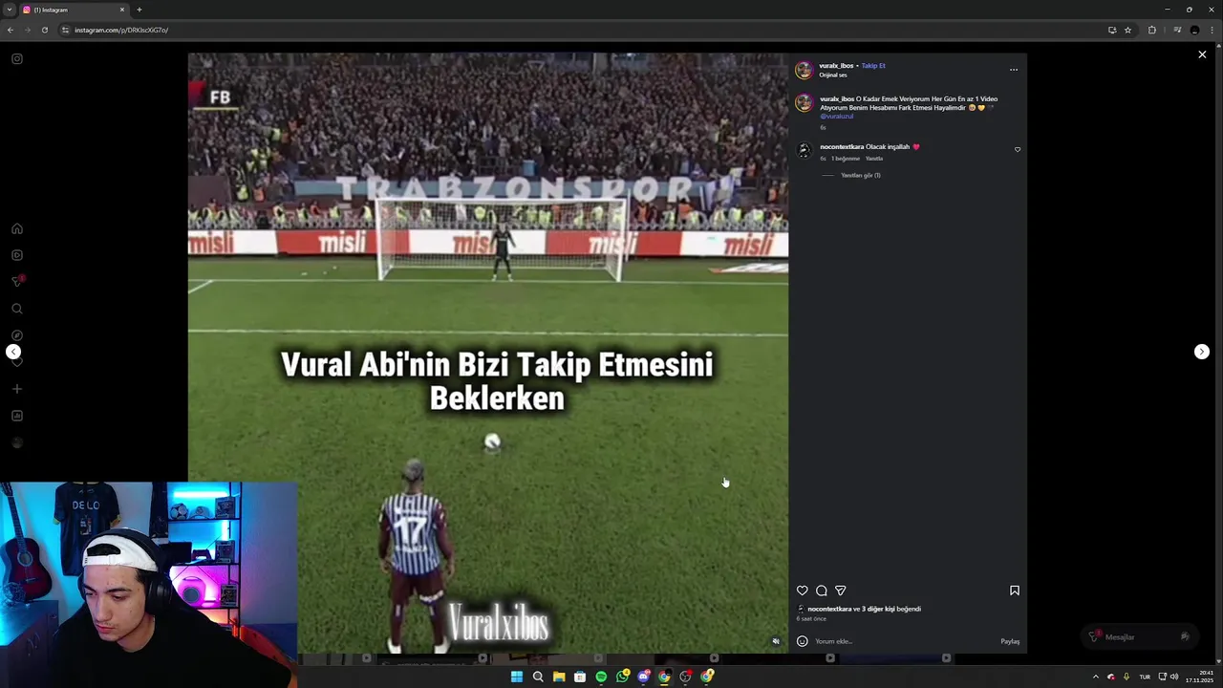This screenshot has width=1223, height=688.
Task: Like nocontextkara's comment with small heart
Action: (x=1018, y=149)
